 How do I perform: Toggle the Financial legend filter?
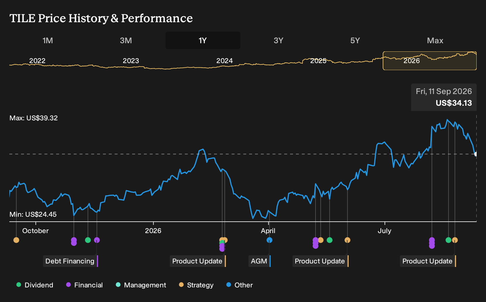(x=84, y=285)
